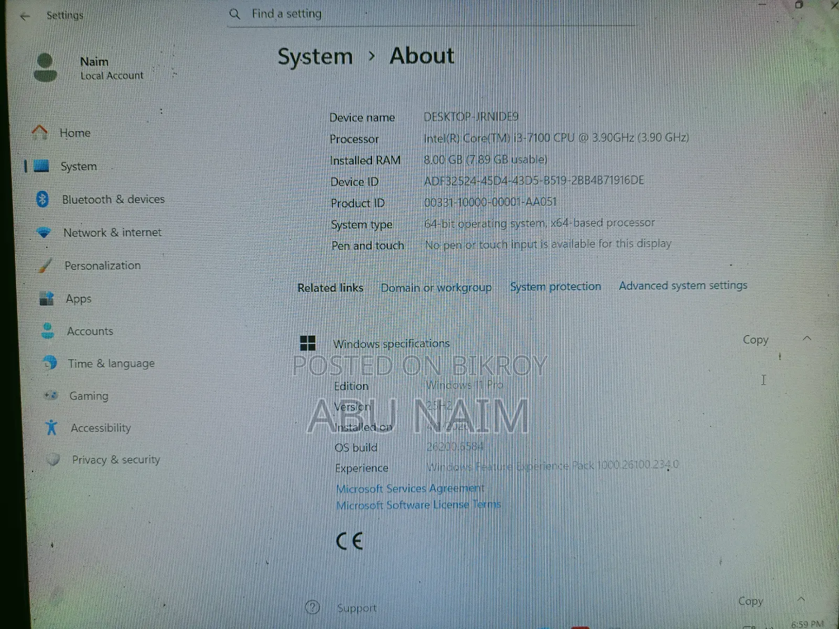This screenshot has height=629, width=839.
Task: Open Domain or workgroup link
Action: coord(436,288)
